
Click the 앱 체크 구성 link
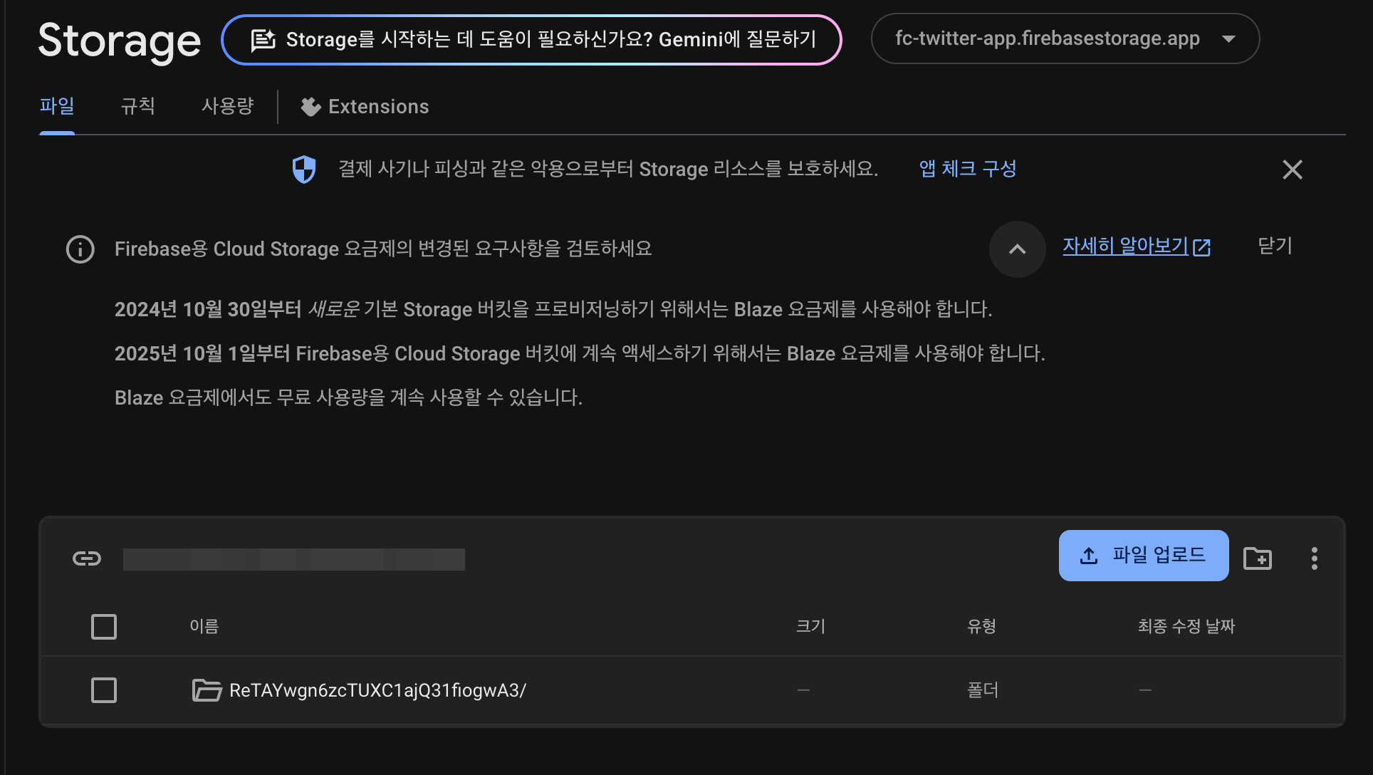[x=967, y=169]
